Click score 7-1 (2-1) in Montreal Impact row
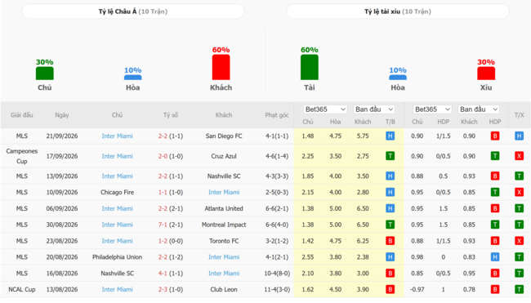The width and height of the screenshot is (531, 303). pos(171,225)
